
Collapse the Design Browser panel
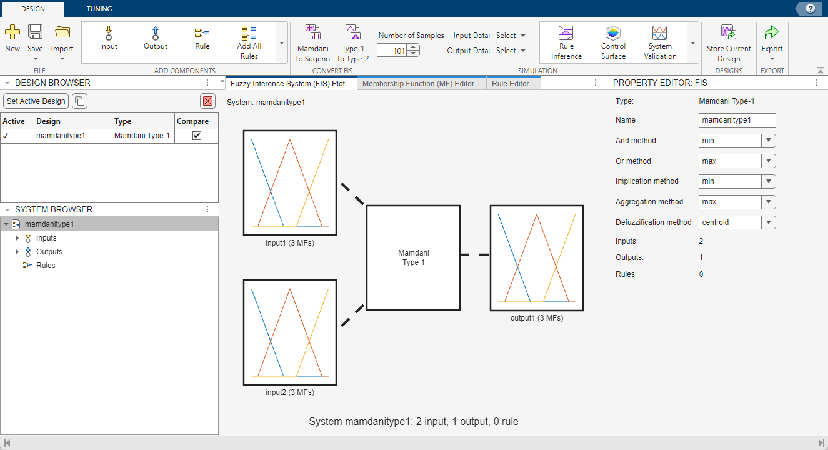click(x=7, y=82)
